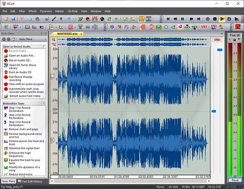Click the red striped speaker toolbar icon
This screenshot has width=244, height=189.
[142, 27]
